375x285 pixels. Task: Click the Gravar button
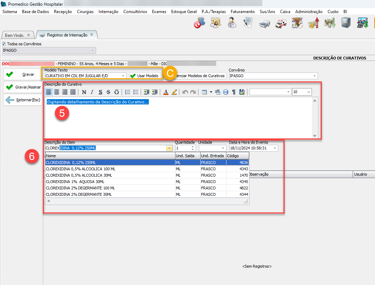point(23,75)
